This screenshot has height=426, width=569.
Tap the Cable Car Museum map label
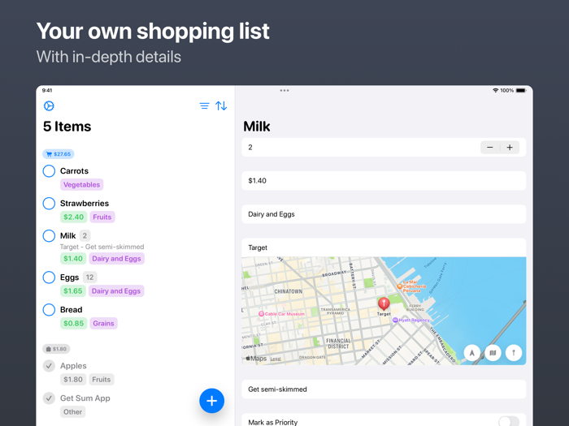281,314
